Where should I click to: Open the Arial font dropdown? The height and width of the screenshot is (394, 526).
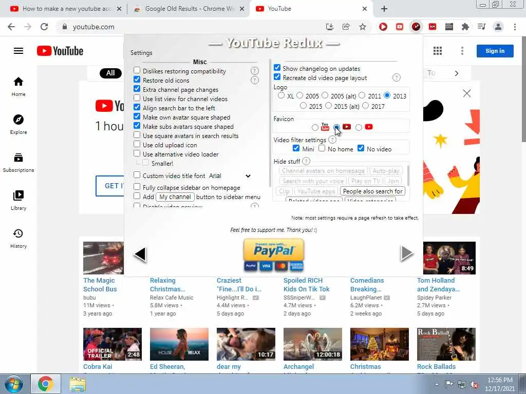tap(230, 176)
